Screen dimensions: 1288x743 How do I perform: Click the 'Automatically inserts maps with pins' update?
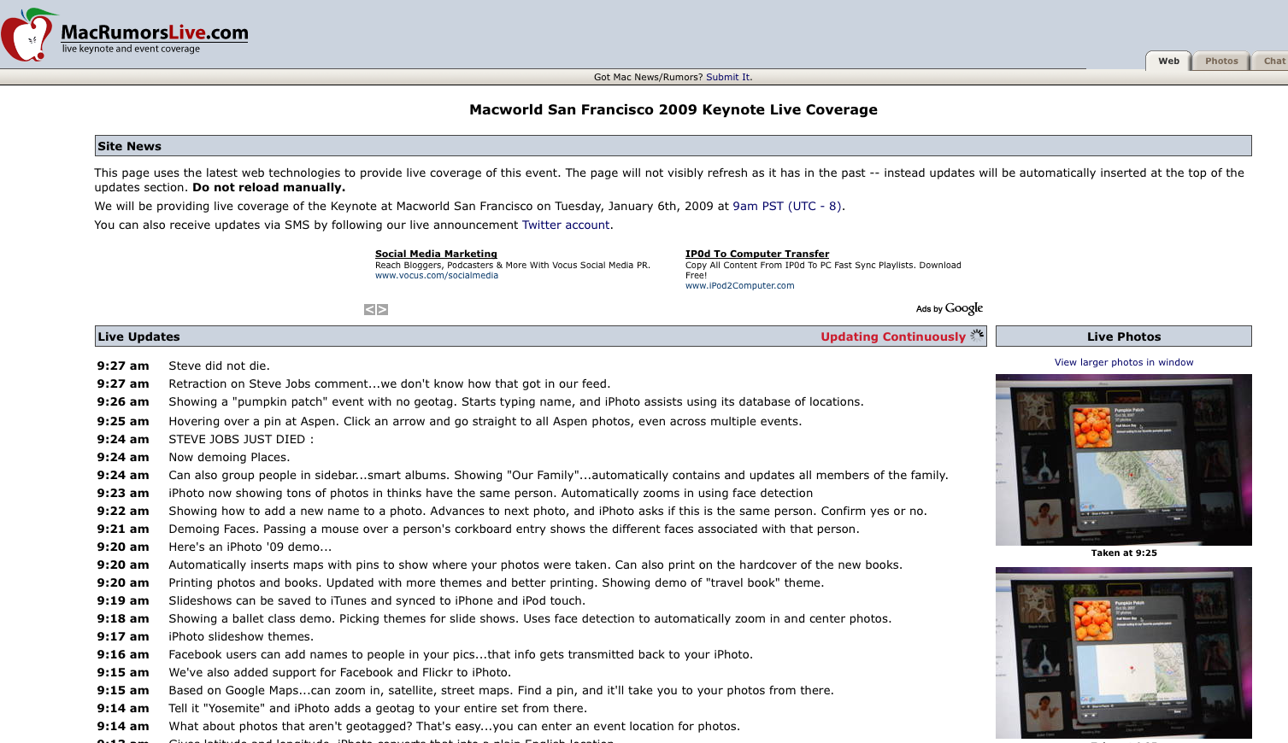click(535, 565)
